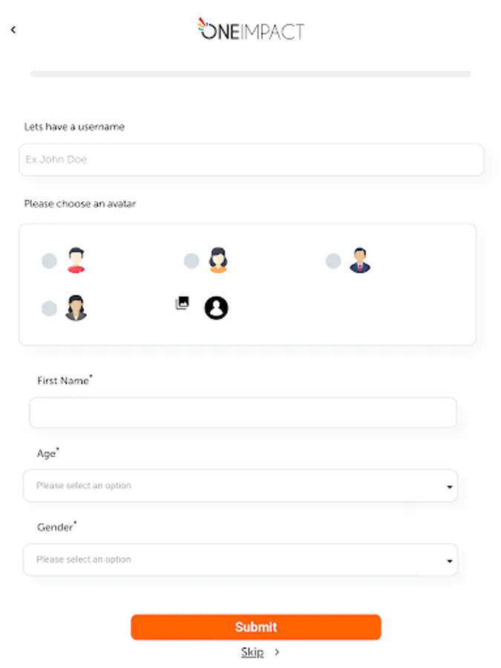This screenshot has width=501, height=668.
Task: Open the image upload picker icon
Action: tap(182, 304)
